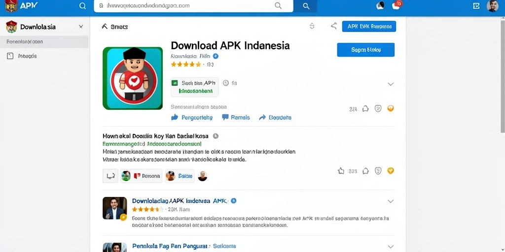This screenshot has height=252, width=505.
Task: Open the reviewer photo of the Downloladiag post
Action: pyautogui.click(x=114, y=208)
